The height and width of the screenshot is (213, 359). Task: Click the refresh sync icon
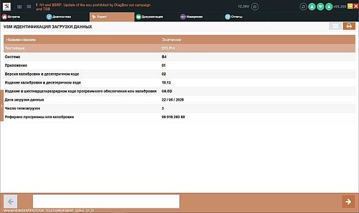click(x=303, y=7)
